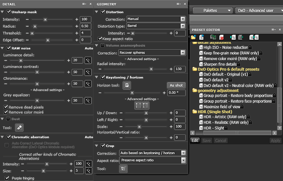Activate the Crop tool icon
Viewport: 283px width, 181px height.
[x=123, y=169]
